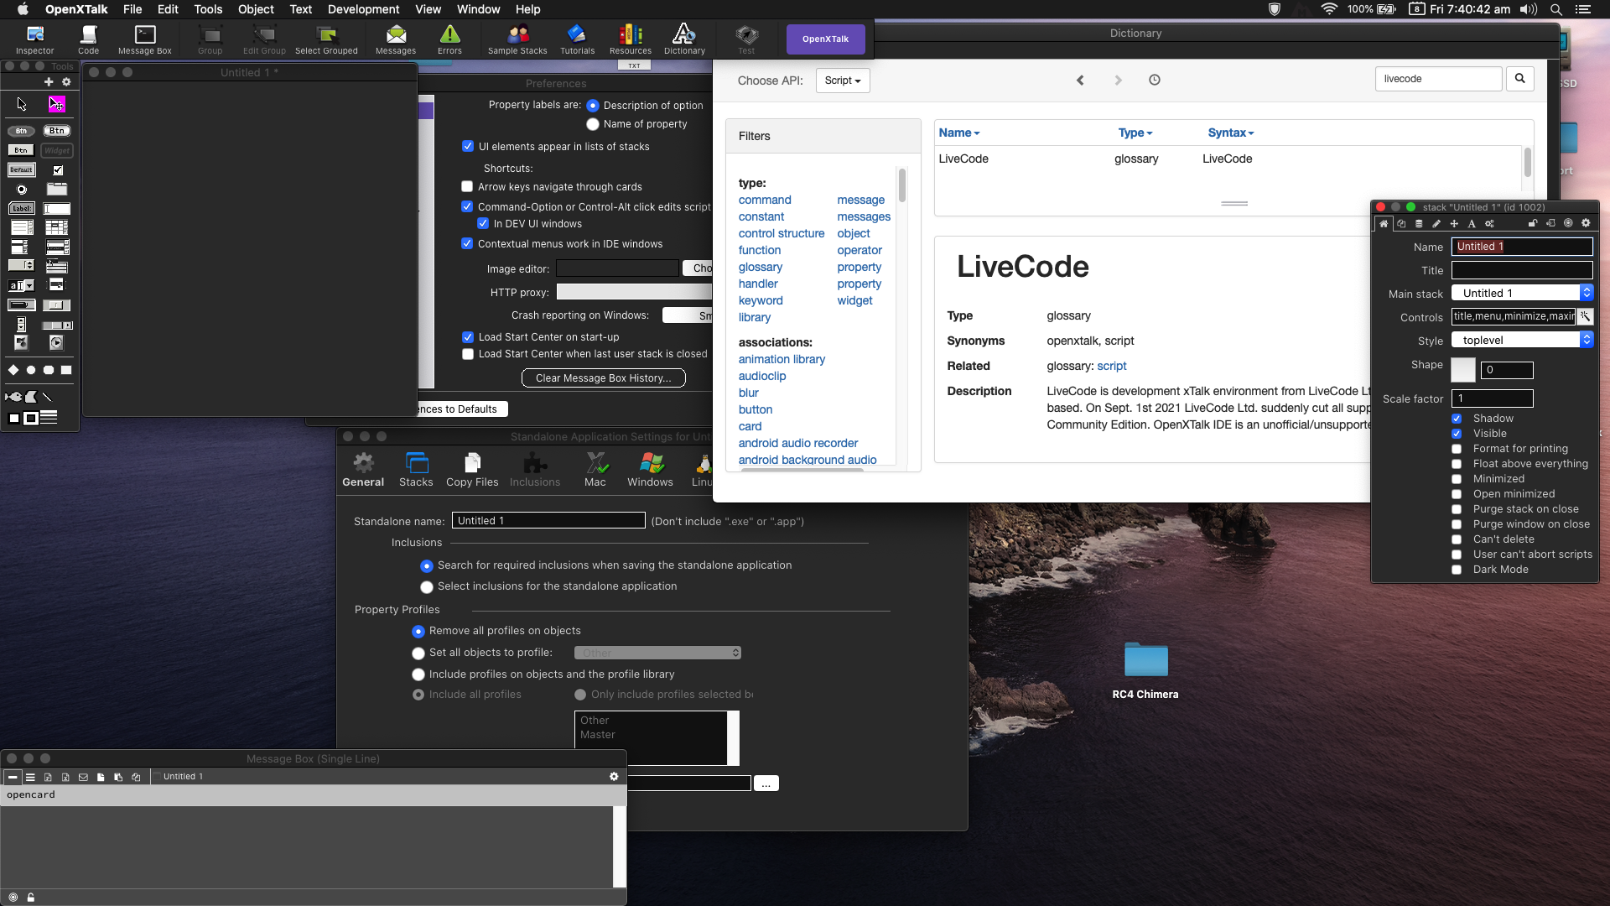
Task: Toggle 'Contextual menus work in IDE windows'
Action: [x=467, y=243]
